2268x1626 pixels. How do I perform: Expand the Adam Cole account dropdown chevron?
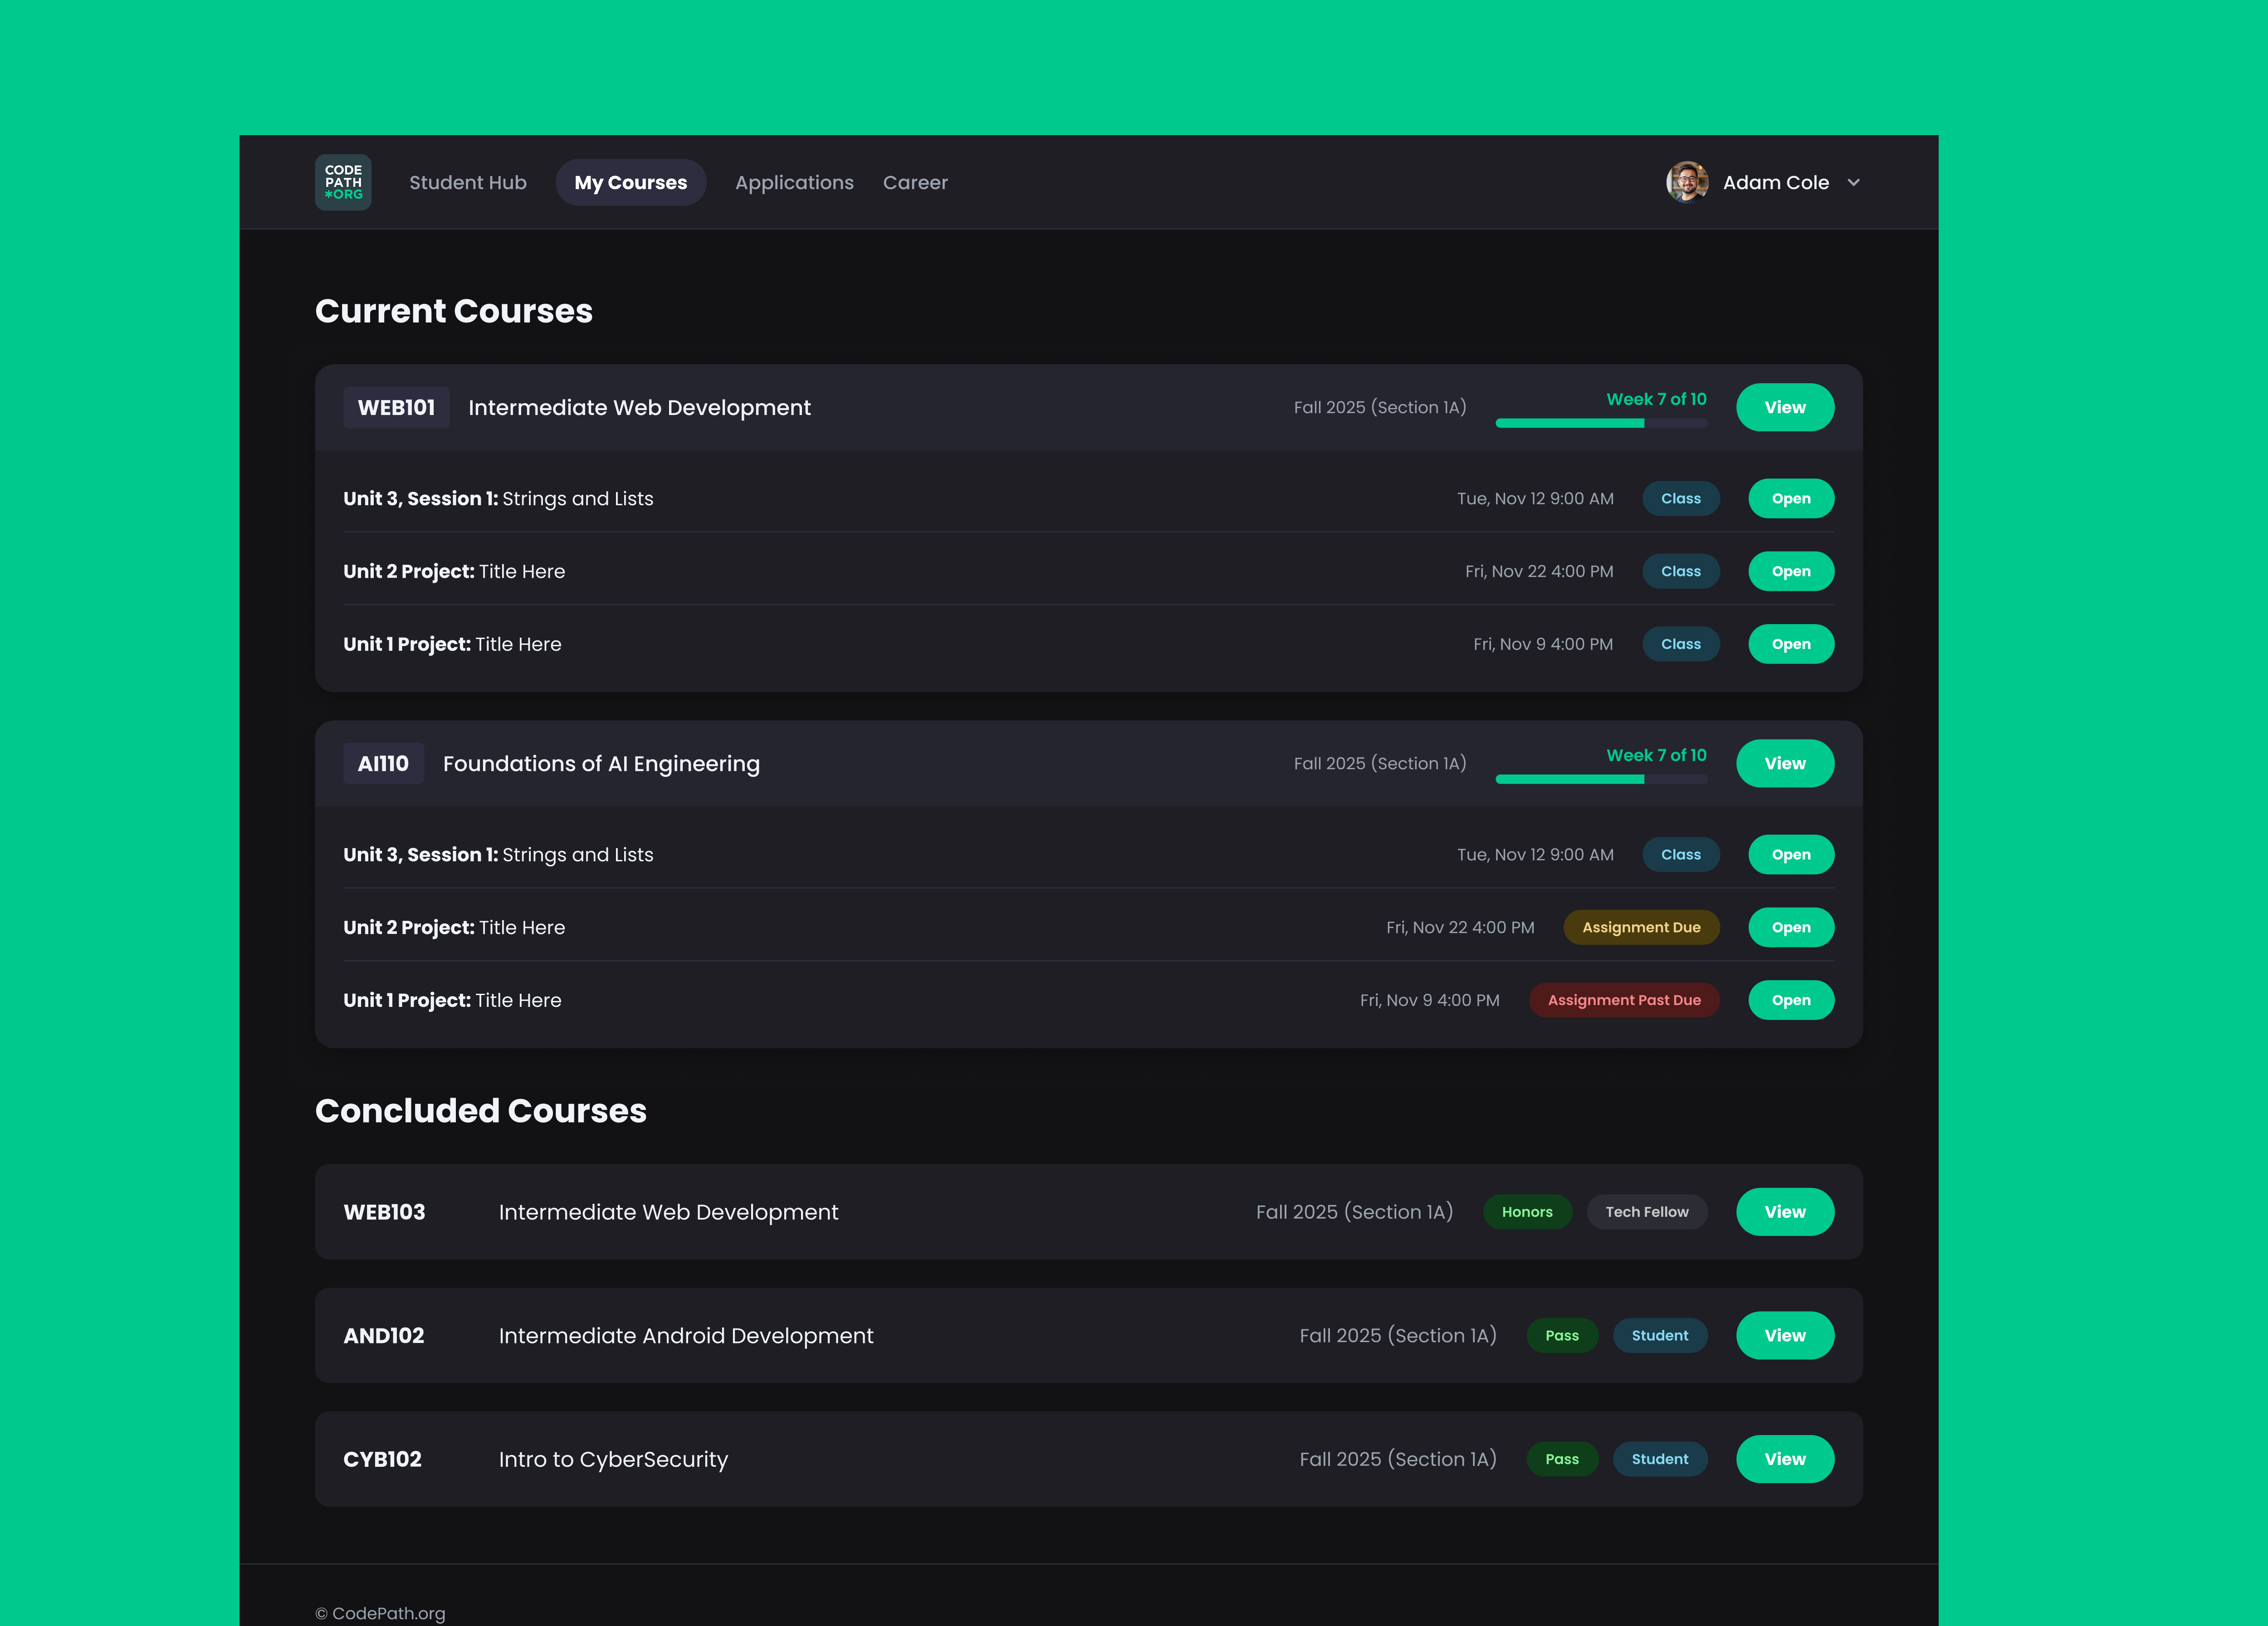[x=1853, y=183]
